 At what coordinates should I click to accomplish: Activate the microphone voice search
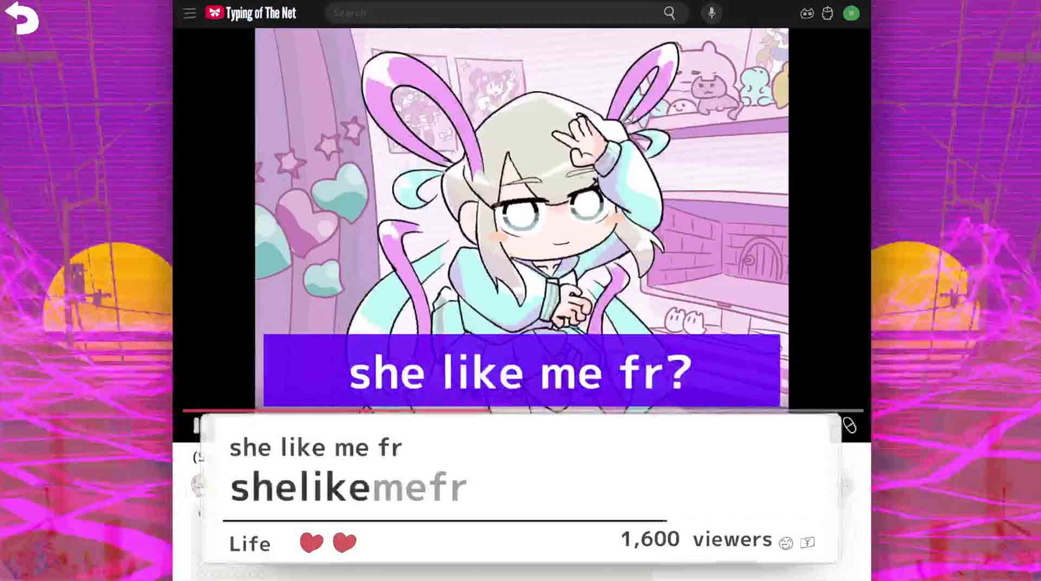point(711,13)
